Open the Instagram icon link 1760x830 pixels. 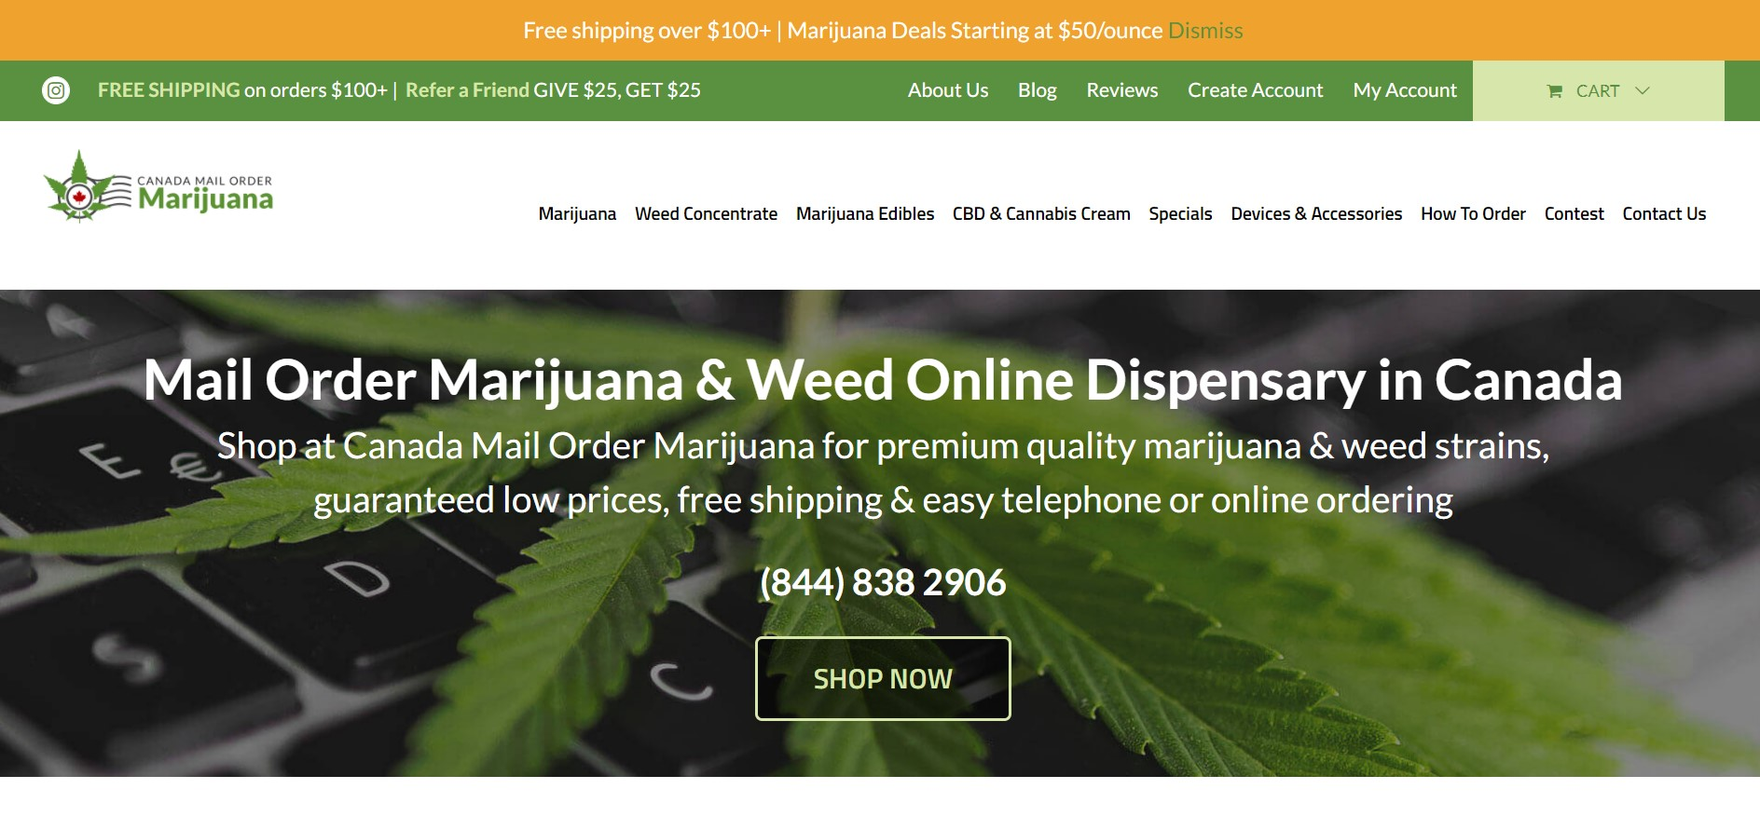click(x=56, y=90)
